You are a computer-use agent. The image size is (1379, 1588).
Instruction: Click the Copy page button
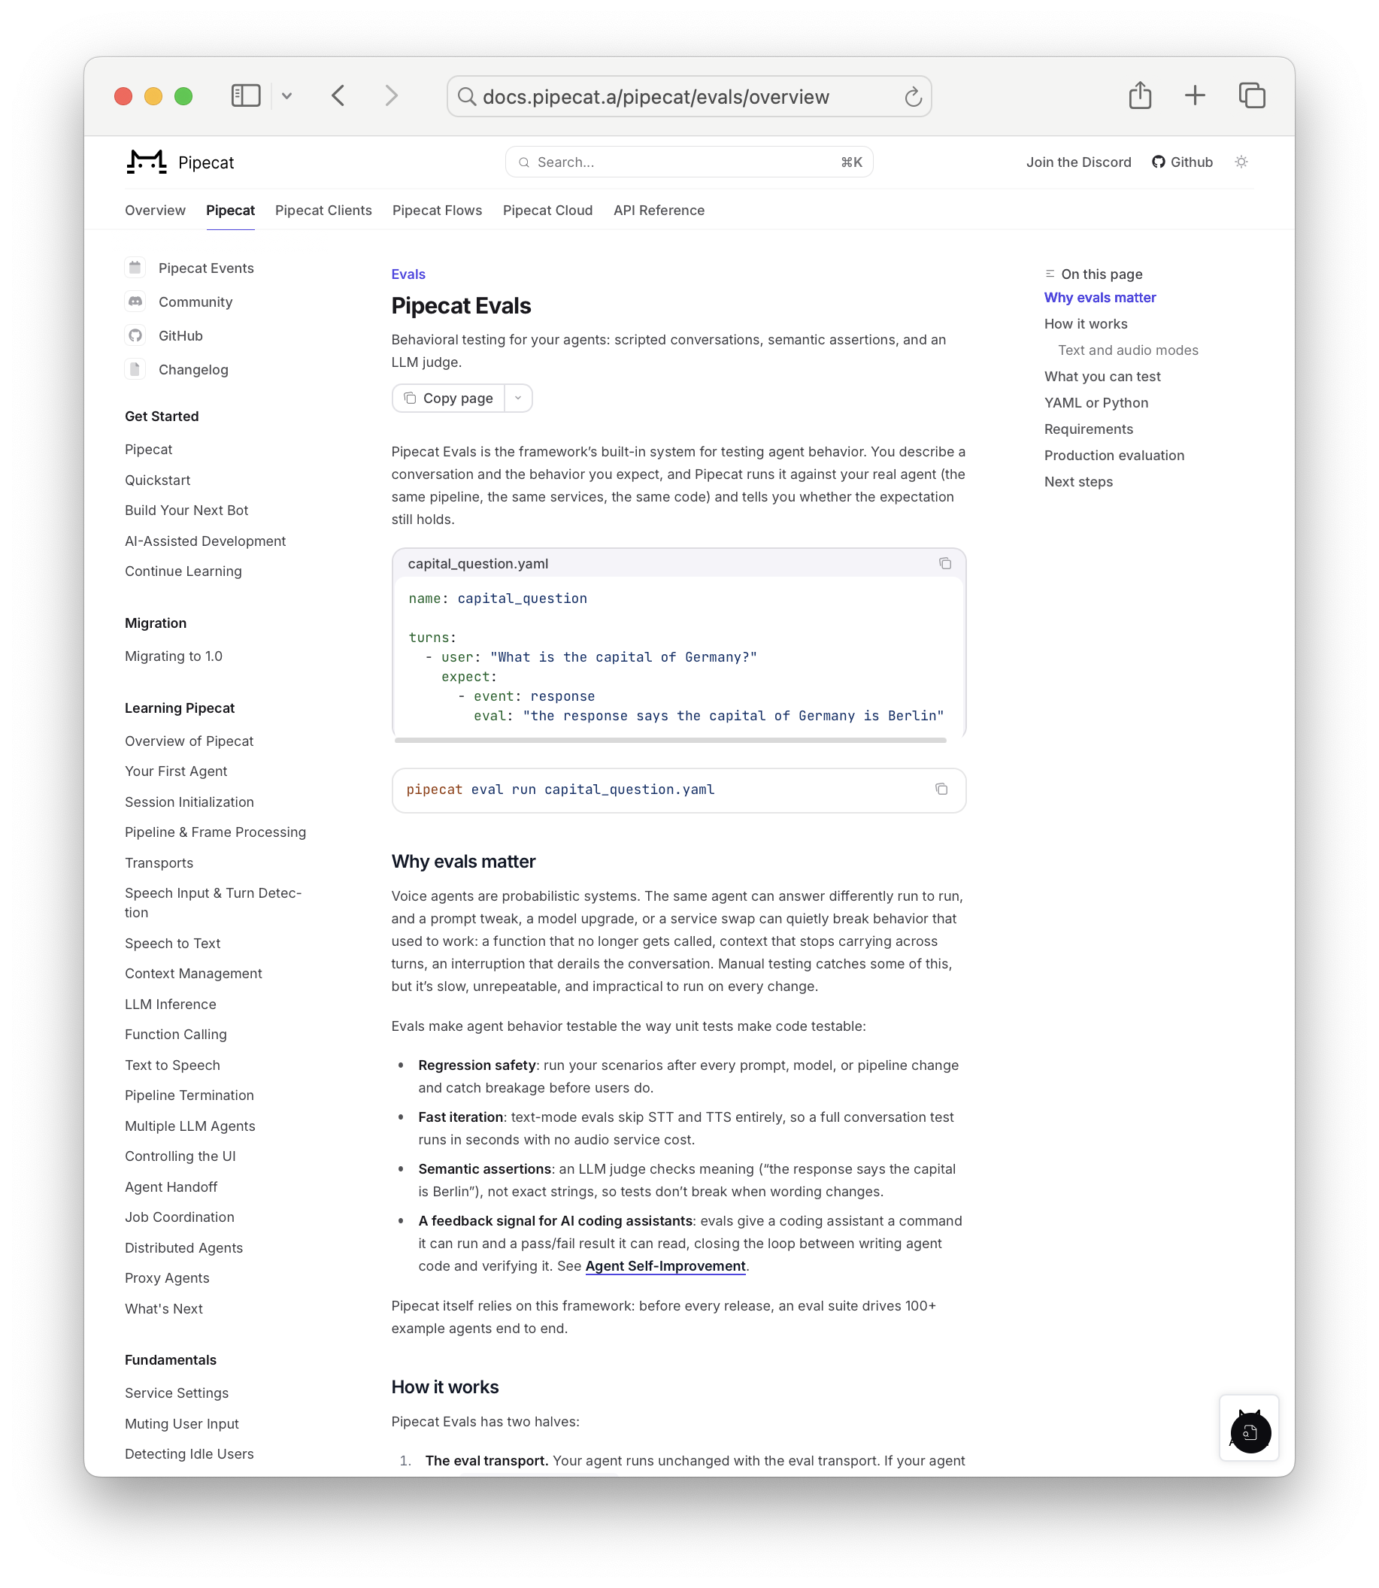[x=449, y=398]
